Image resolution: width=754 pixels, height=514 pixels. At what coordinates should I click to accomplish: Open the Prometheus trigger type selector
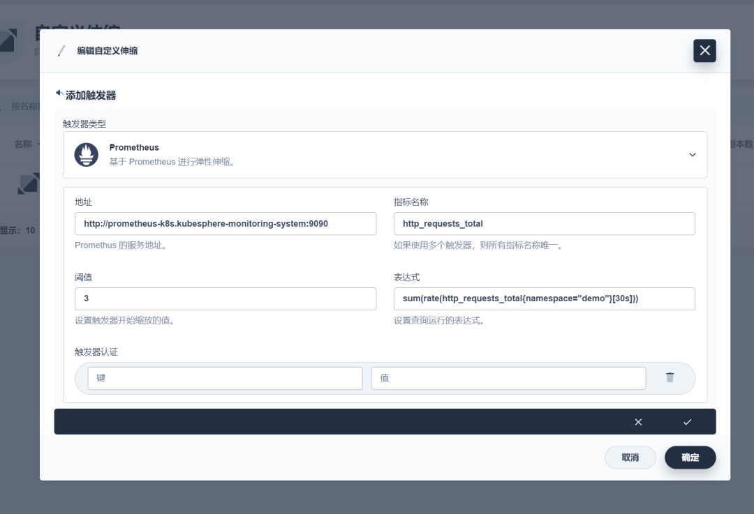385,155
